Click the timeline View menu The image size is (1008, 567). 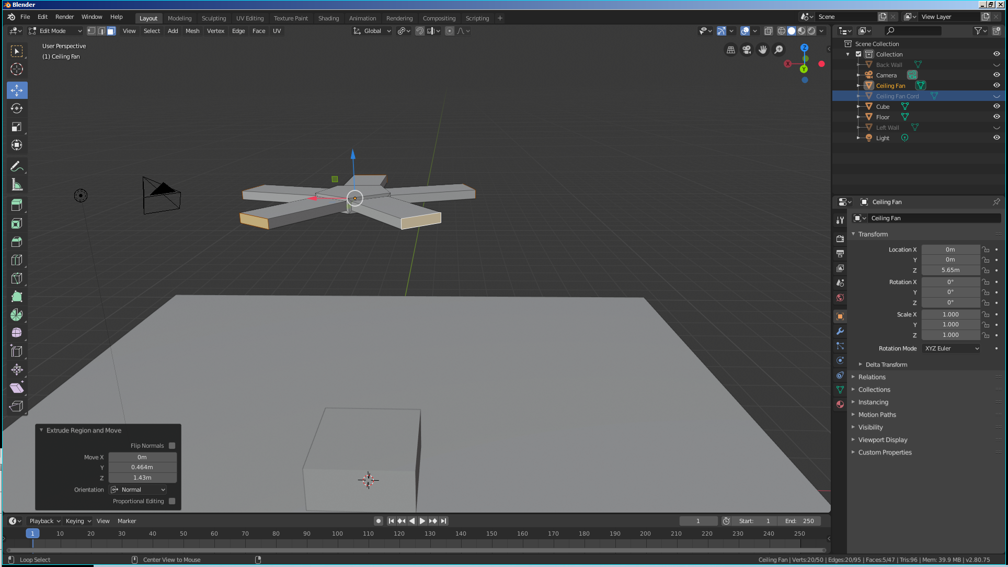coord(103,521)
